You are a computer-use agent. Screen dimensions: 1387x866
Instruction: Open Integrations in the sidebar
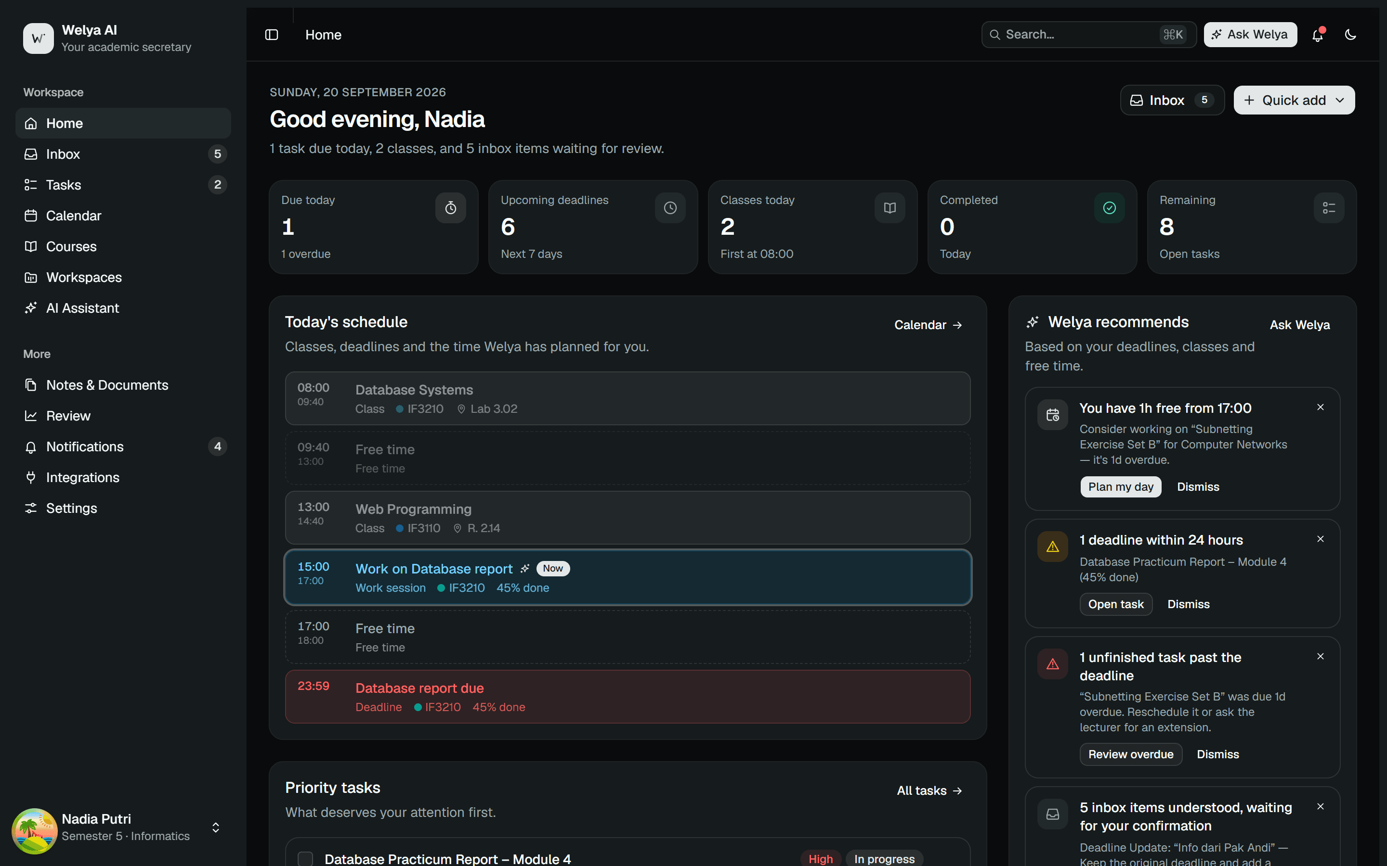tap(123, 477)
